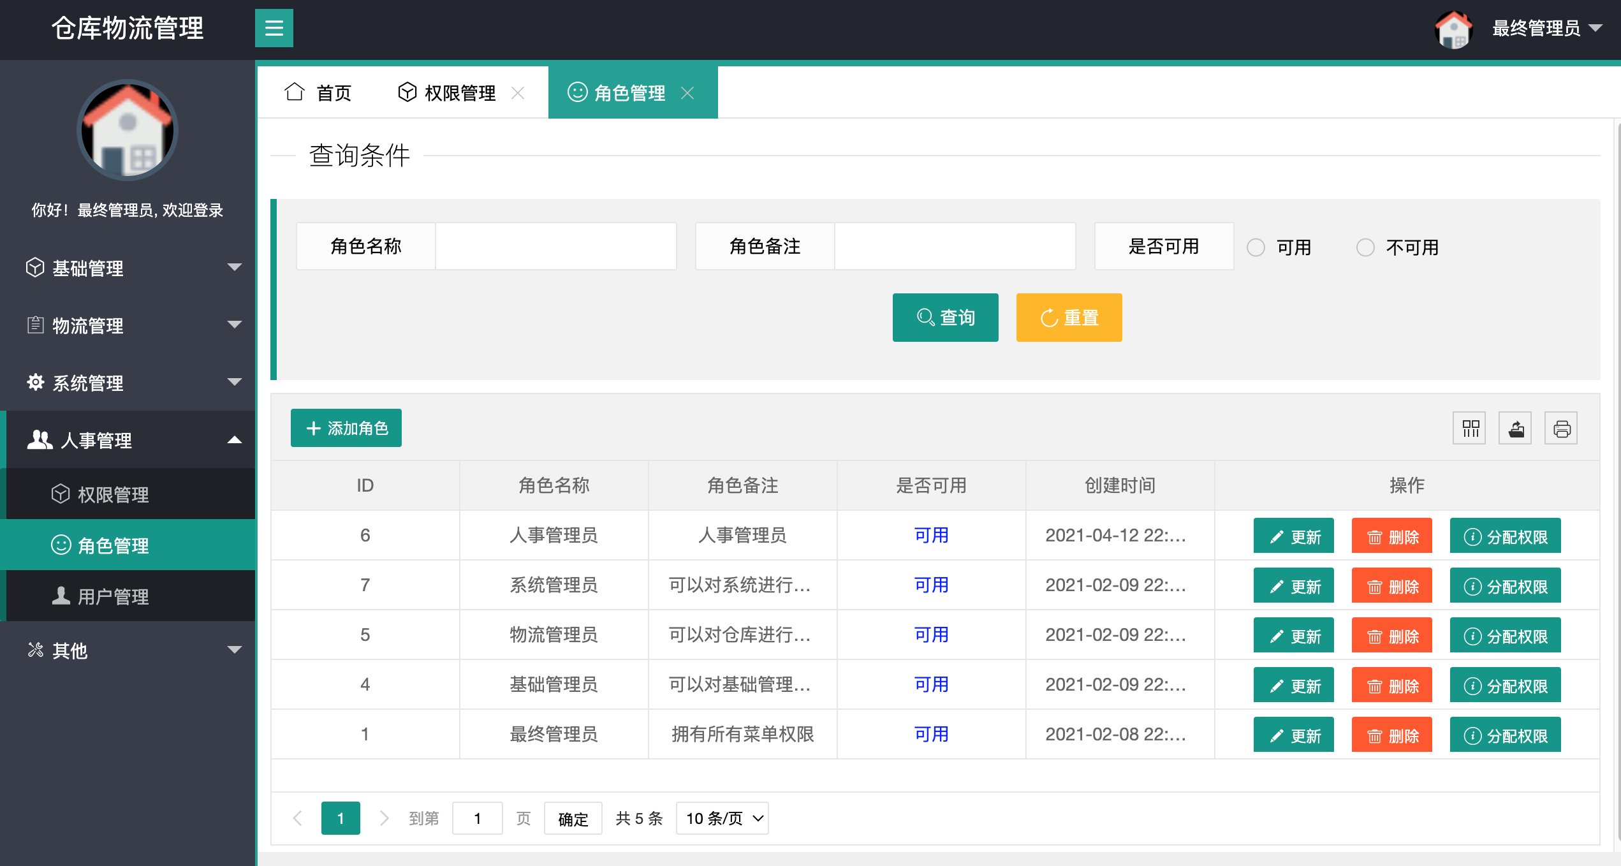Open 角色管理 in the sidebar

tap(128, 545)
